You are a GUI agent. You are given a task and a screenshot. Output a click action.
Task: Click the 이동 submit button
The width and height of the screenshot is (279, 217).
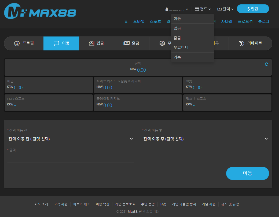coord(247,173)
